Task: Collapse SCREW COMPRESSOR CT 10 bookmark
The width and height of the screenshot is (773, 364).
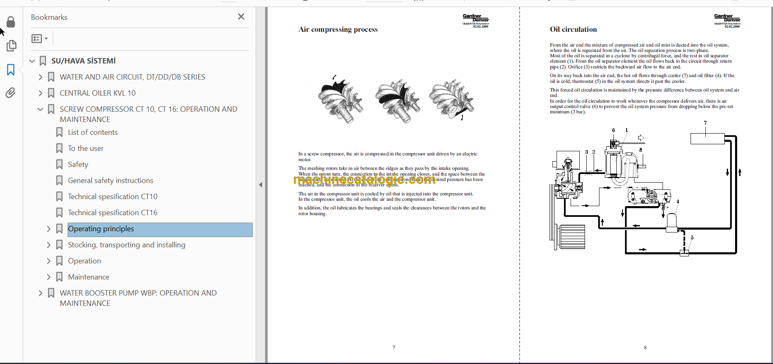Action: tap(40, 109)
